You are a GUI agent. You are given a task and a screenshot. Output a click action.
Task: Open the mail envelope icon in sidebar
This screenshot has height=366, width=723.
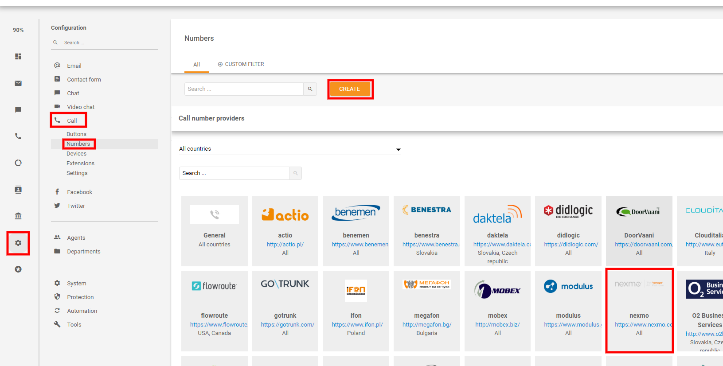pyautogui.click(x=18, y=83)
